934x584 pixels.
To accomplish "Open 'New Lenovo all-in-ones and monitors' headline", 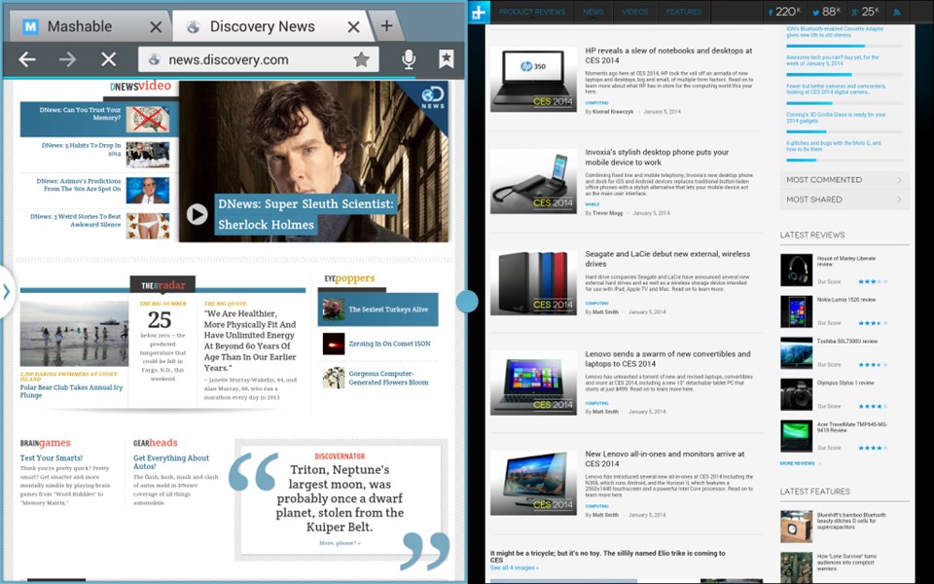I will [x=665, y=458].
